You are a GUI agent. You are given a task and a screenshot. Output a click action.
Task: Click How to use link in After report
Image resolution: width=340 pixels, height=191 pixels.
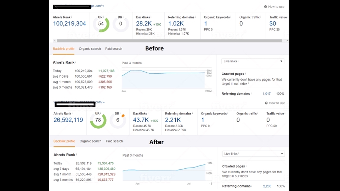pyautogui.click(x=277, y=103)
